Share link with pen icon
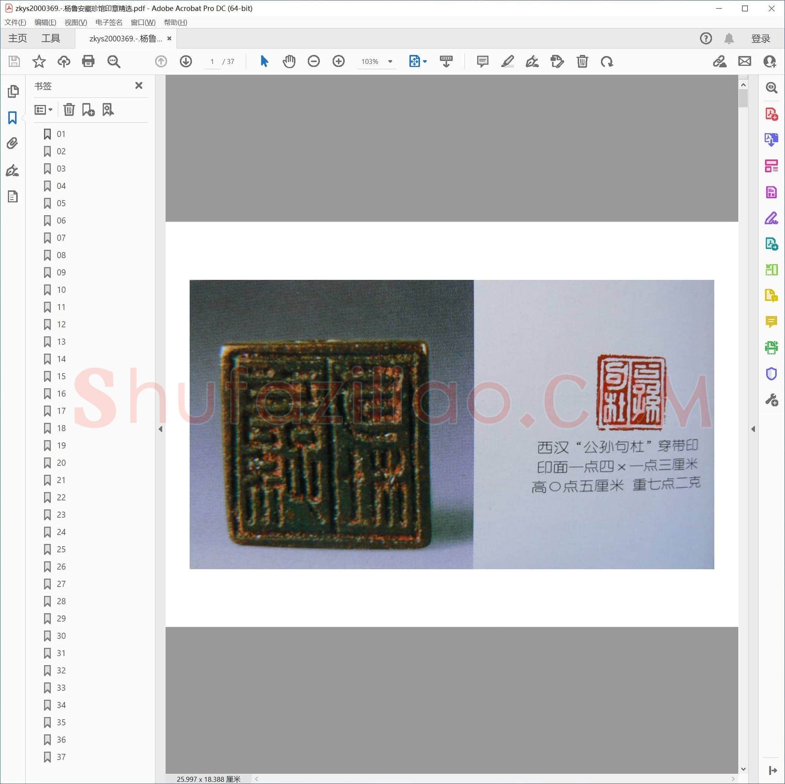Image resolution: width=785 pixels, height=784 pixels. pyautogui.click(x=719, y=61)
